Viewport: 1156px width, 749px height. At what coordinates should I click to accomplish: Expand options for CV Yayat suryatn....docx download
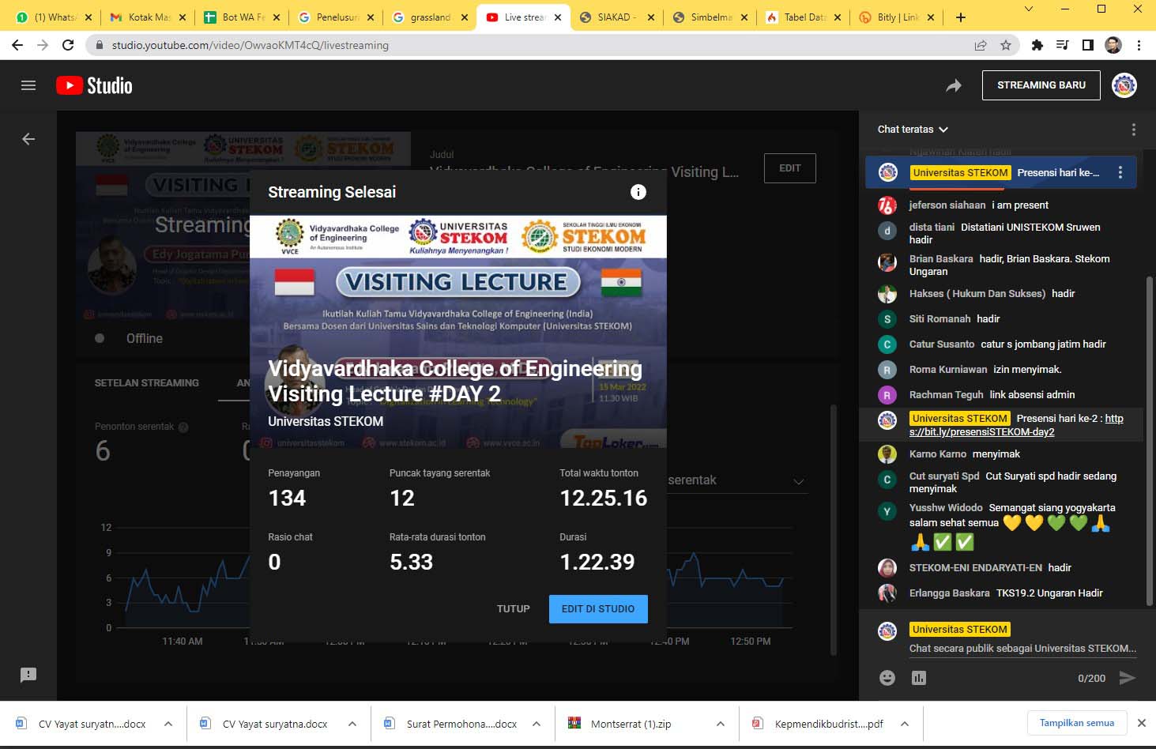168,724
